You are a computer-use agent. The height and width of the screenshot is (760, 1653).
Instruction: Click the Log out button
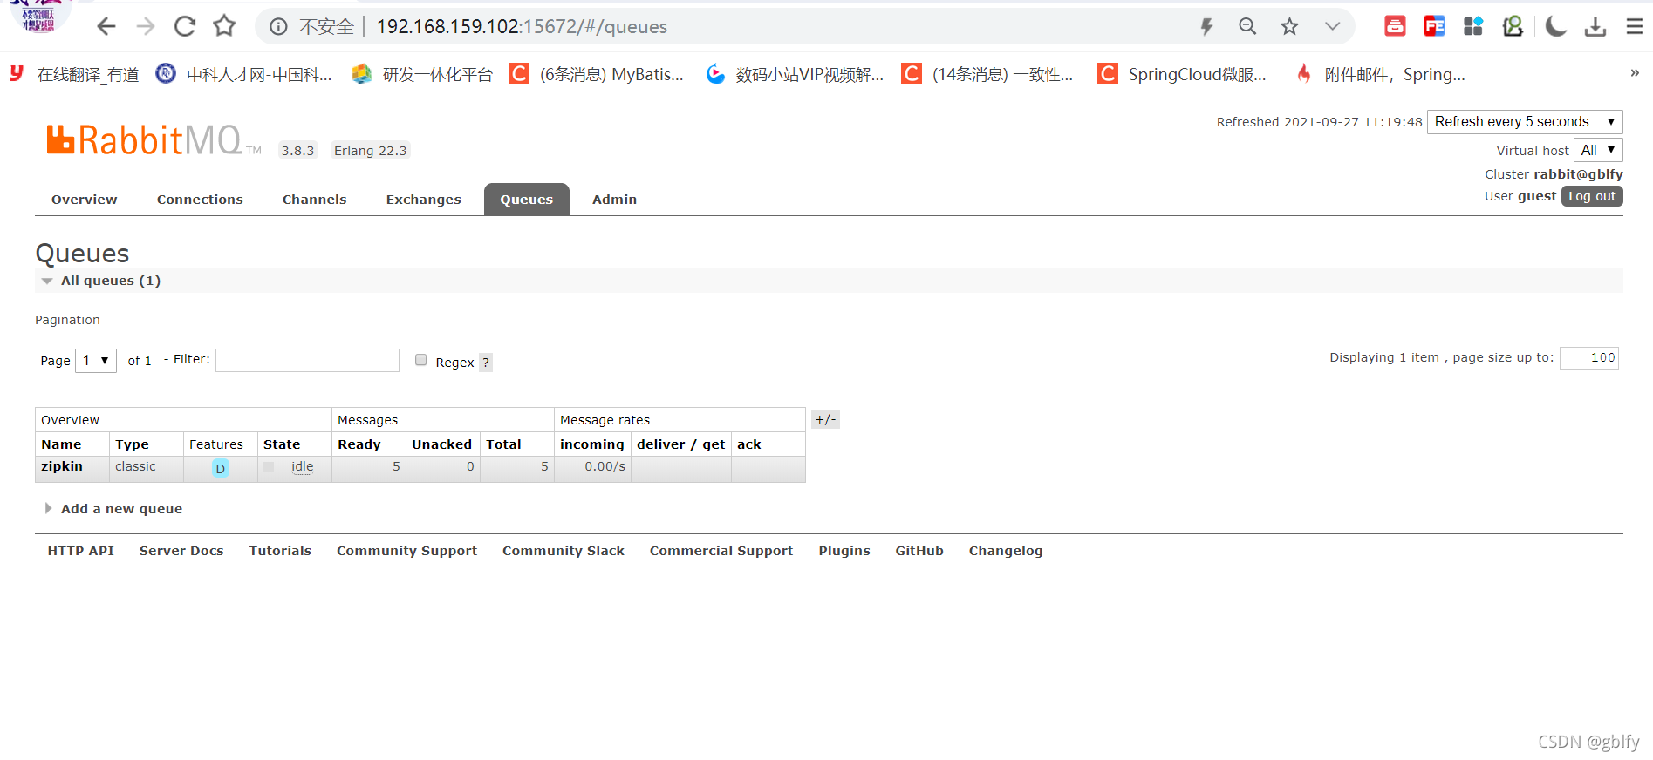coord(1592,196)
